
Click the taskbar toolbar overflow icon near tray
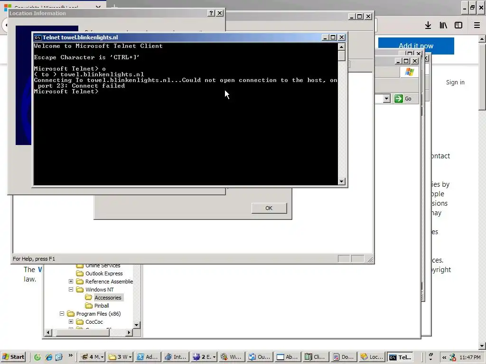[431, 357]
